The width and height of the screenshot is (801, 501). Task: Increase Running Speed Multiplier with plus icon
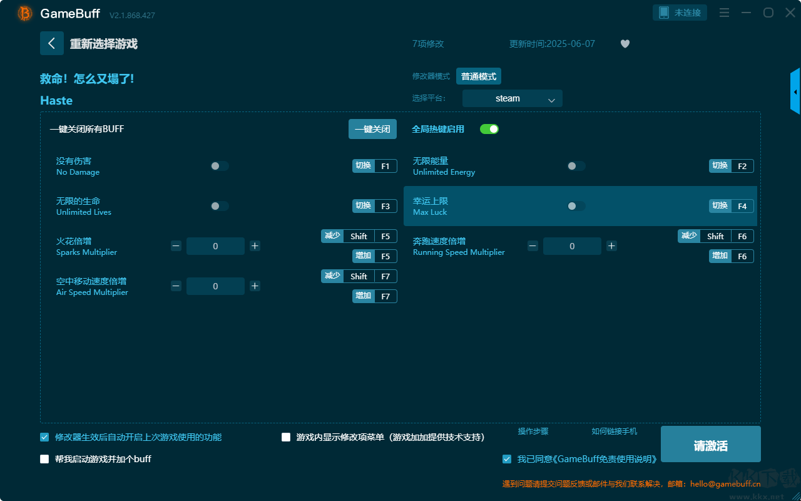[x=611, y=246]
